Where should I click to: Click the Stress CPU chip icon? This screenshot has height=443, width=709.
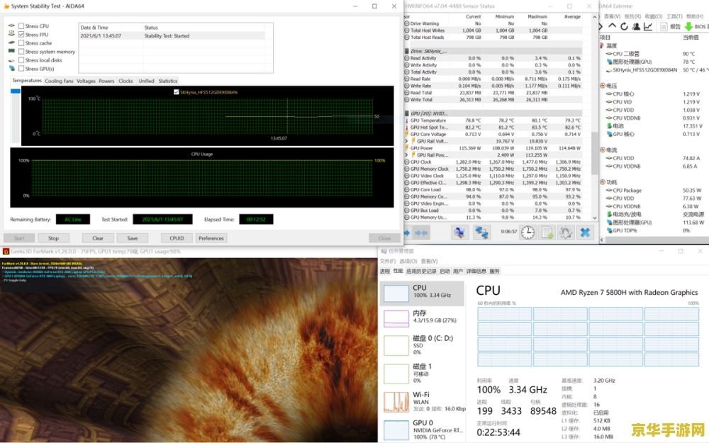(11, 26)
